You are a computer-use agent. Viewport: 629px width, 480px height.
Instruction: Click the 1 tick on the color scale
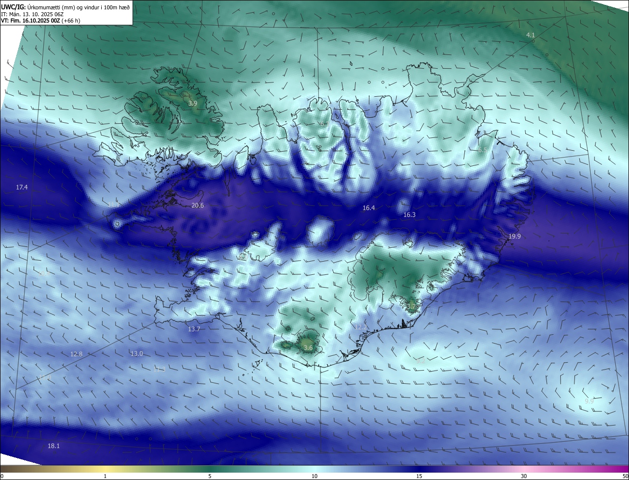(x=105, y=476)
